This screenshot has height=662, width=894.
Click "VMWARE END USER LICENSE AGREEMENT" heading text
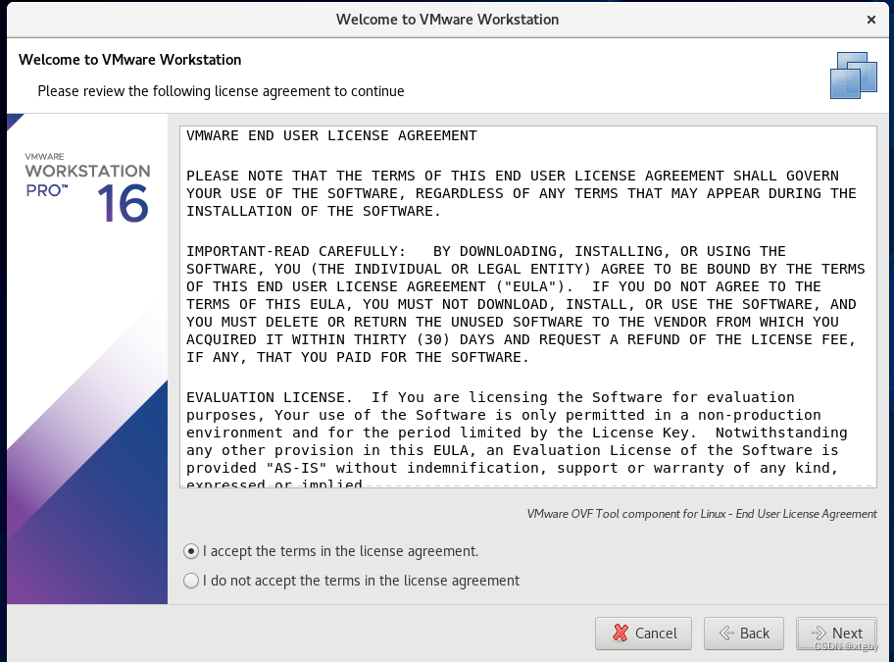click(331, 135)
